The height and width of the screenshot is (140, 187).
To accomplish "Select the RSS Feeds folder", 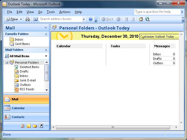I will 27,89.
